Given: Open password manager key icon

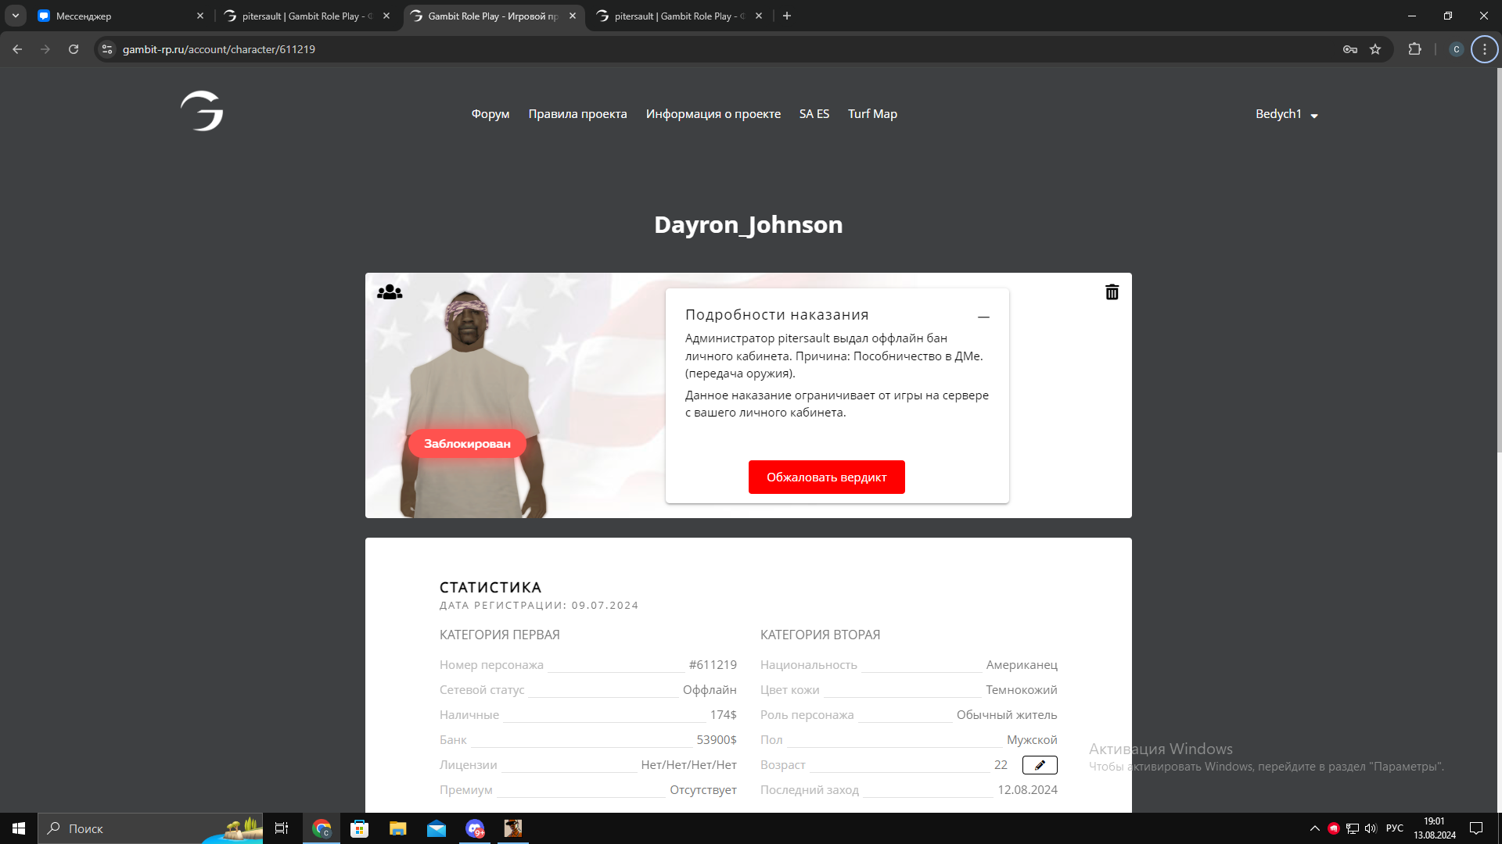Looking at the screenshot, I should click(1350, 49).
